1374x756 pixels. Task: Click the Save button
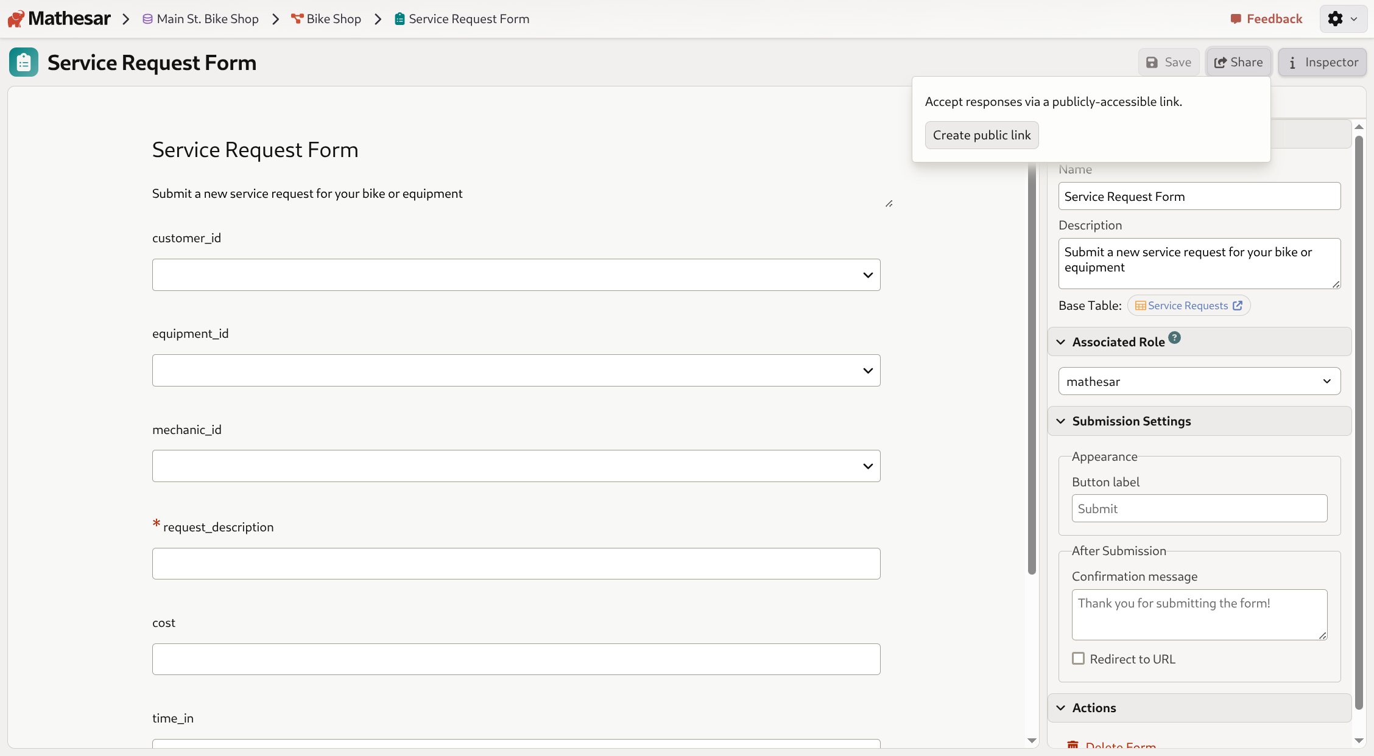[1169, 62]
